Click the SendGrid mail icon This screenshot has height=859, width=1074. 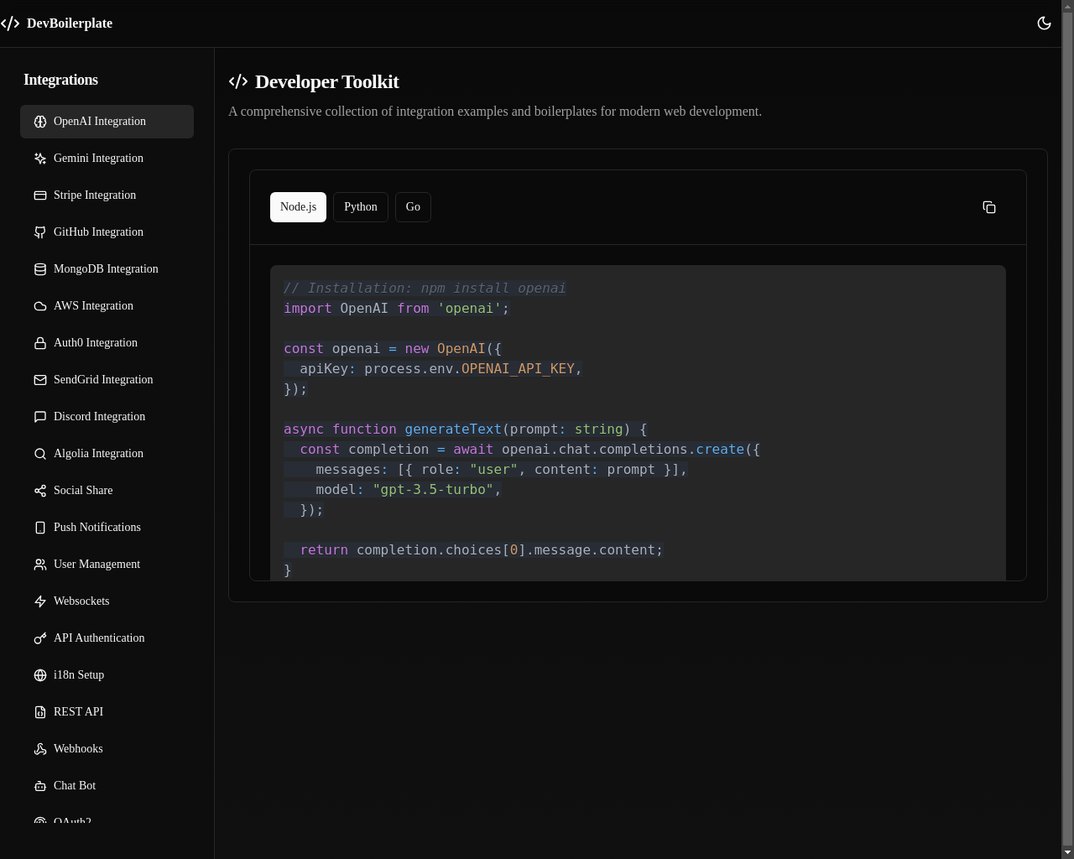tap(40, 380)
